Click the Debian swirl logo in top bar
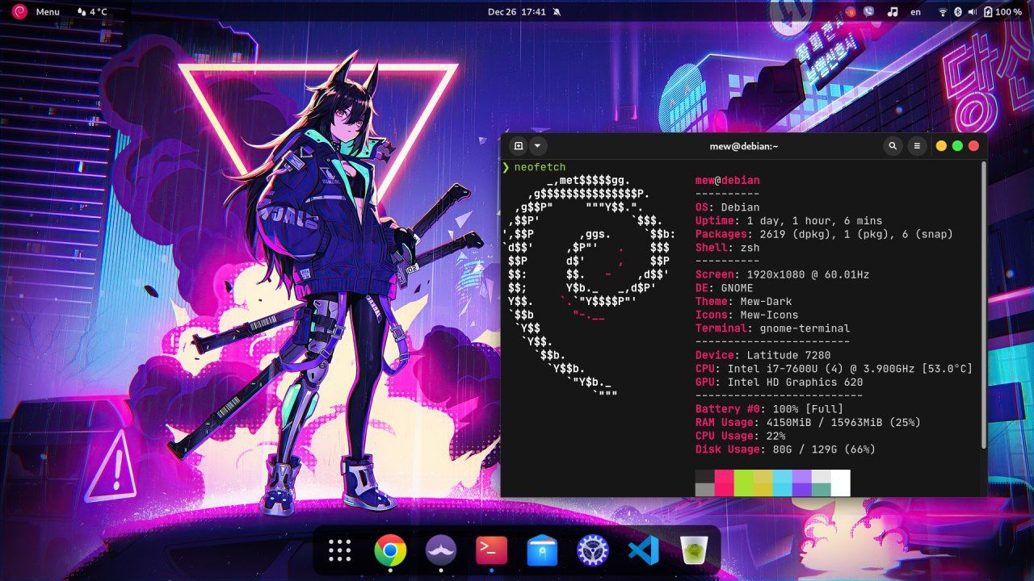 (x=19, y=11)
